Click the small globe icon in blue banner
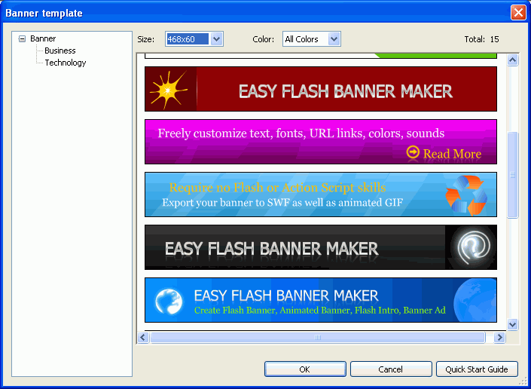The width and height of the screenshot is (531, 389). point(169,302)
